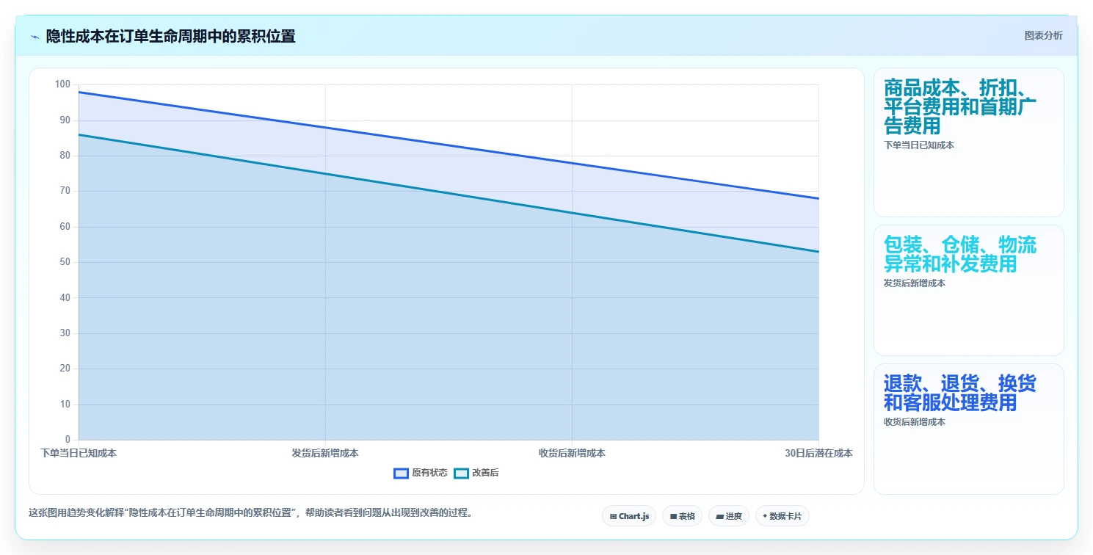
Task: Click the y-axis value 40
Action: [65, 297]
